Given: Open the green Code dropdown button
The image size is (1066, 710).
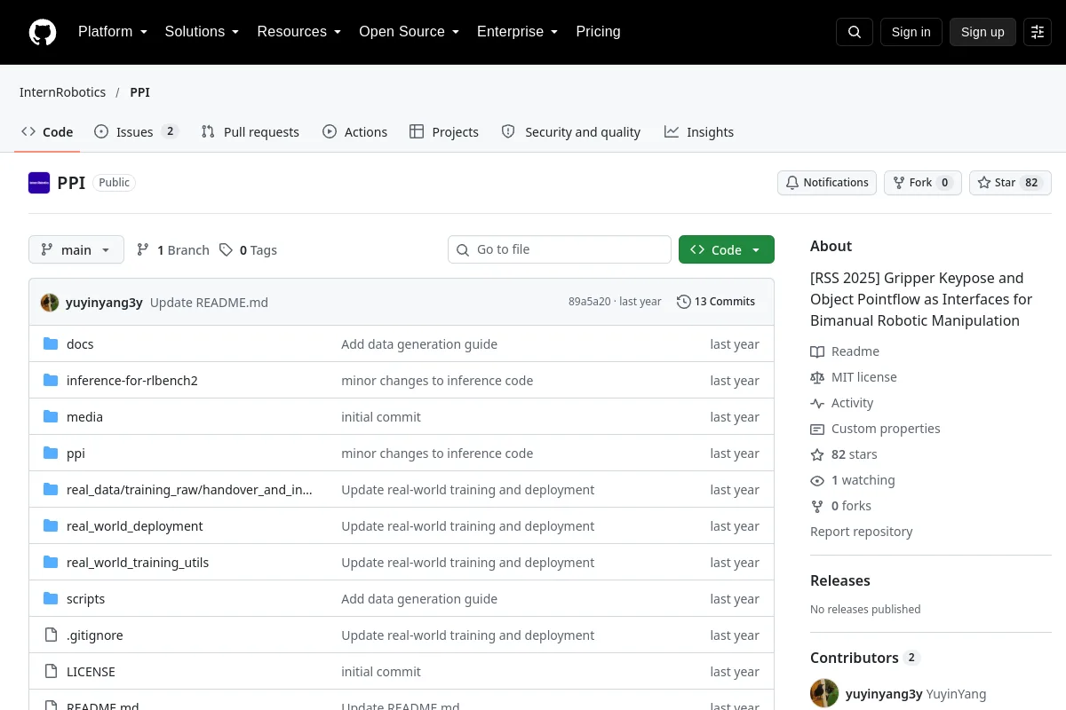Looking at the screenshot, I should [x=727, y=250].
